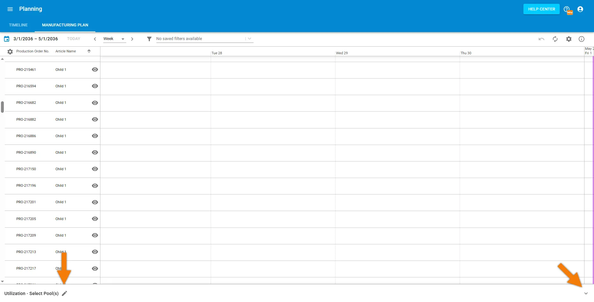594x302 pixels.
Task: Click the list scroll-up triangle
Action: tap(2, 59)
